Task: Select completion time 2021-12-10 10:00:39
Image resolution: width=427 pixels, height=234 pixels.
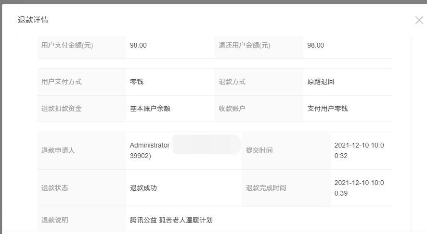Action: pyautogui.click(x=359, y=188)
